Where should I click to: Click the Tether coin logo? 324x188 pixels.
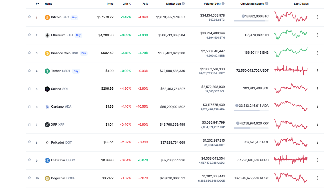[47, 71]
